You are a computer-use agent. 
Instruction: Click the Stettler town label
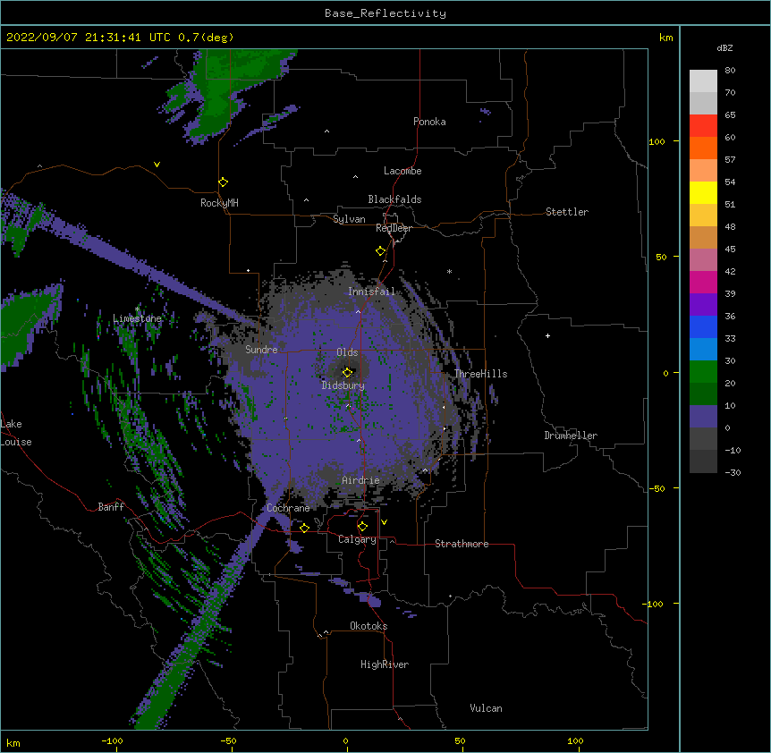(567, 212)
